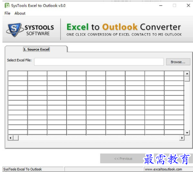Screen dimensions: 193x172
Task: Open the File menu
Action: point(7,13)
